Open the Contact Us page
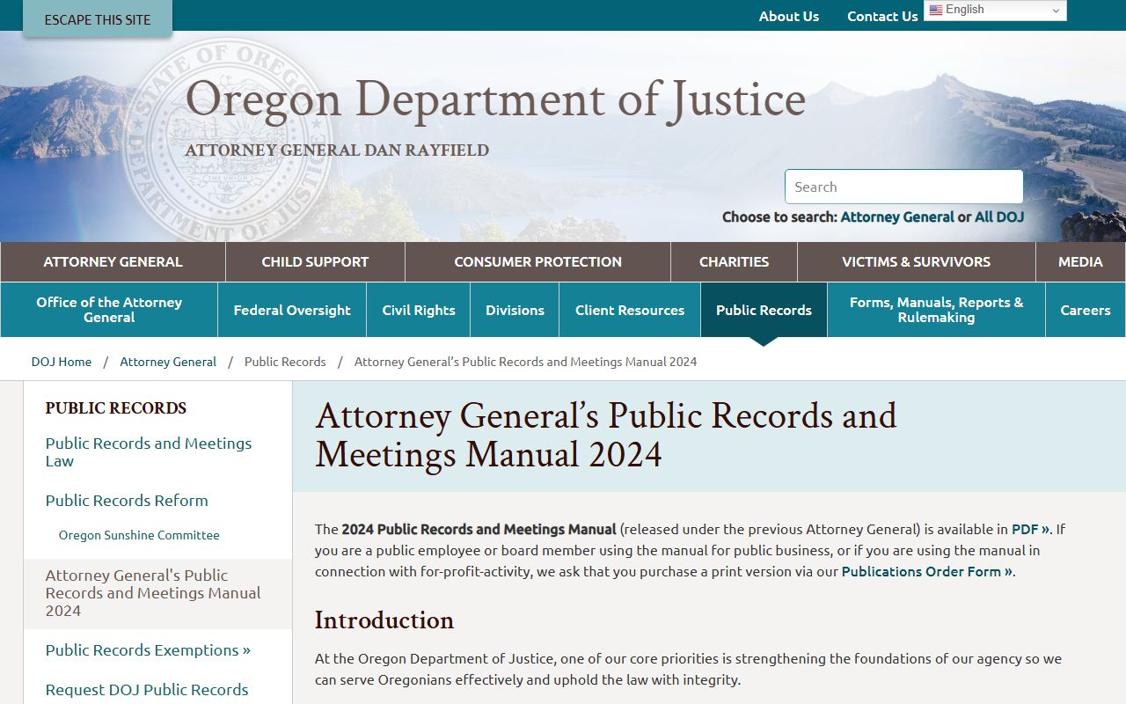Viewport: 1126px width, 704px height. click(x=882, y=16)
